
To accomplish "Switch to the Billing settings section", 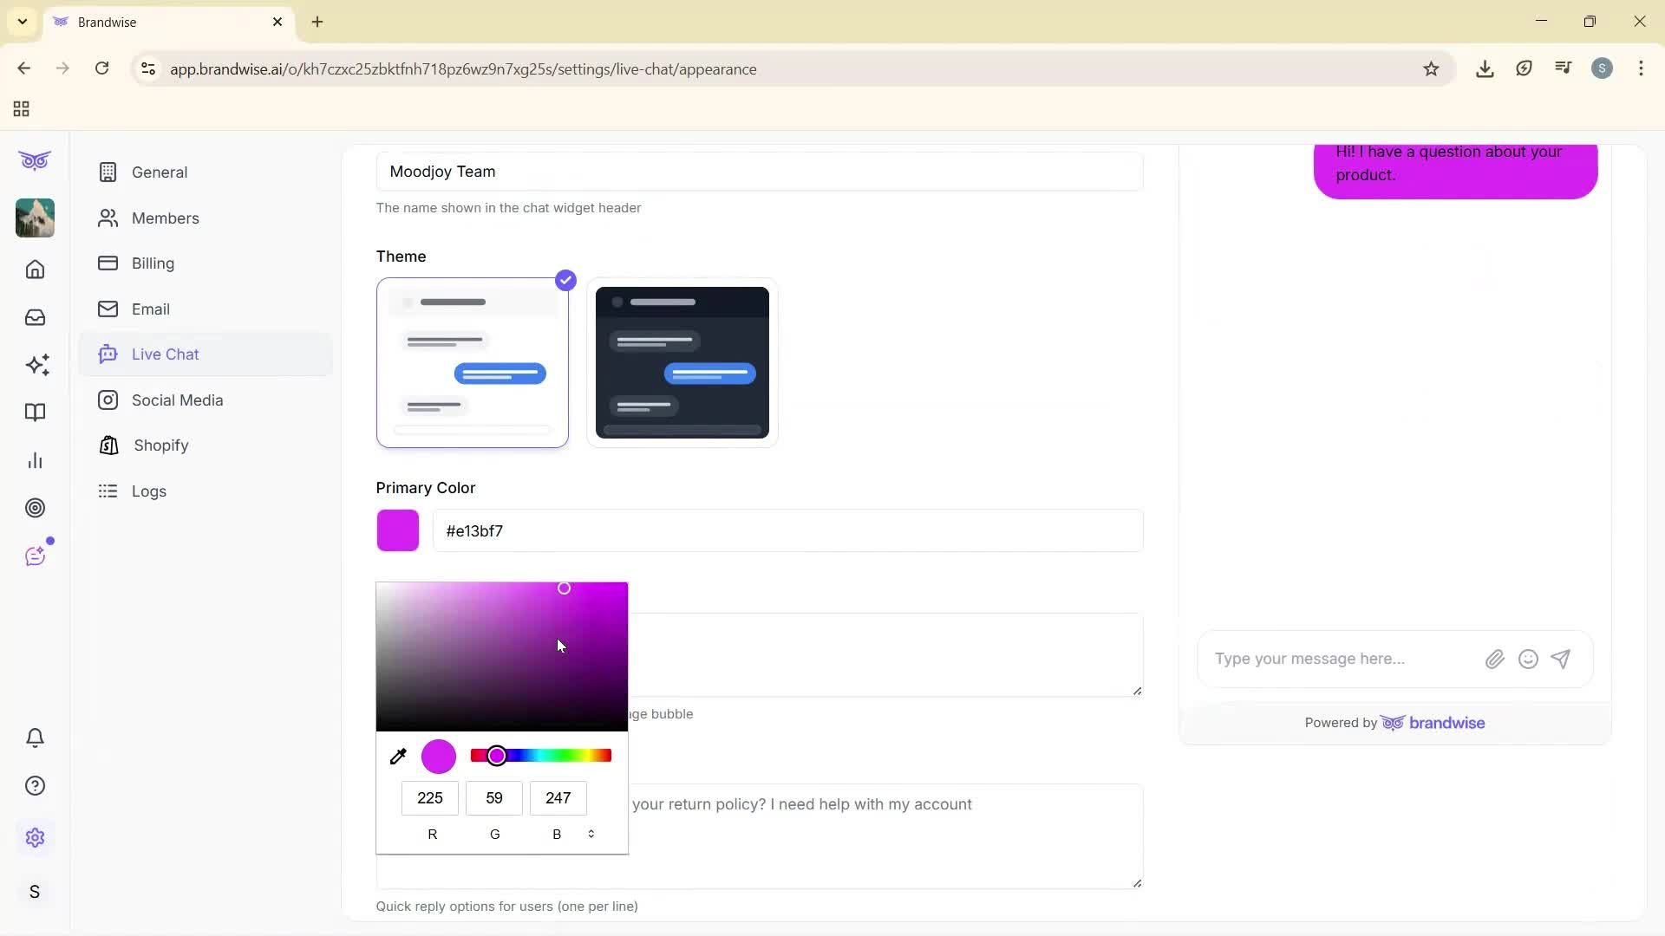I will pos(153,263).
